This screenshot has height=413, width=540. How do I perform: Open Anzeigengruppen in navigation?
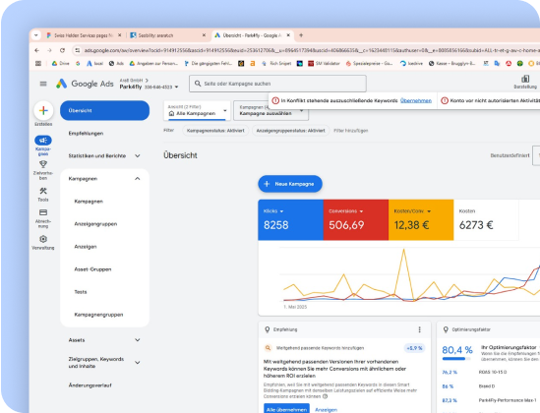(95, 224)
